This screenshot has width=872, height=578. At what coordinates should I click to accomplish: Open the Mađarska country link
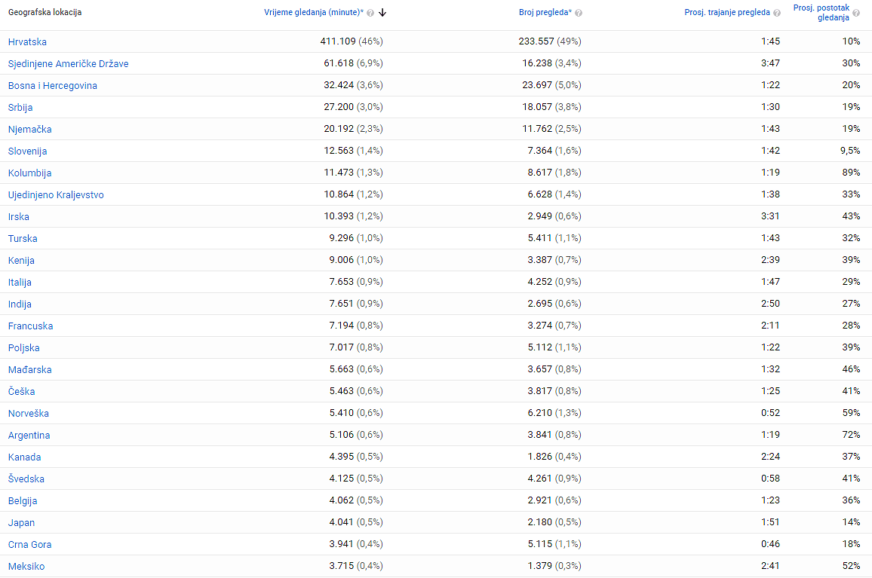29,370
